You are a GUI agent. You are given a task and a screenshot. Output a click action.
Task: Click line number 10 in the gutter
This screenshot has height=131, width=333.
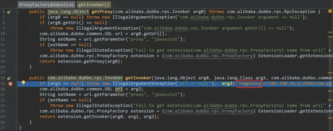click(x=3, y=34)
